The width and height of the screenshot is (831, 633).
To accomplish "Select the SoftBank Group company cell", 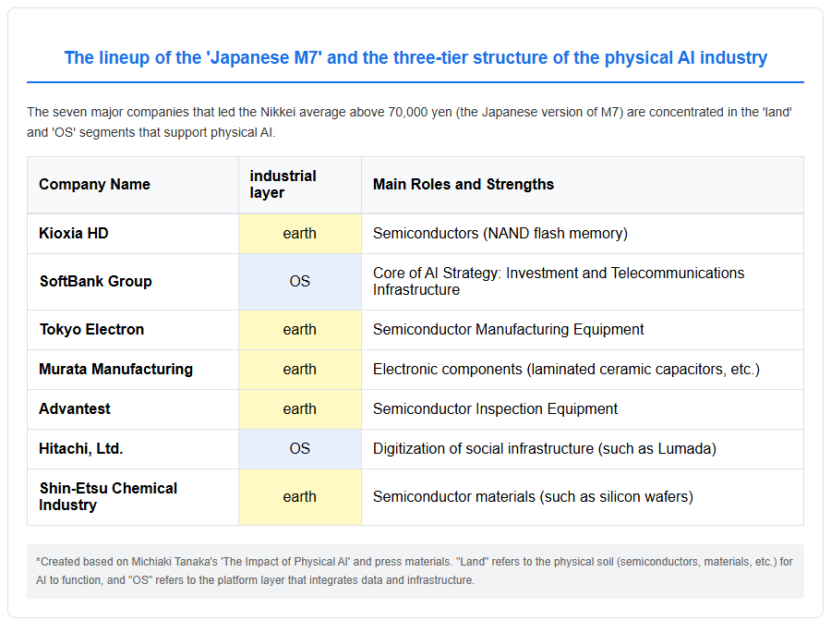I will click(132, 281).
